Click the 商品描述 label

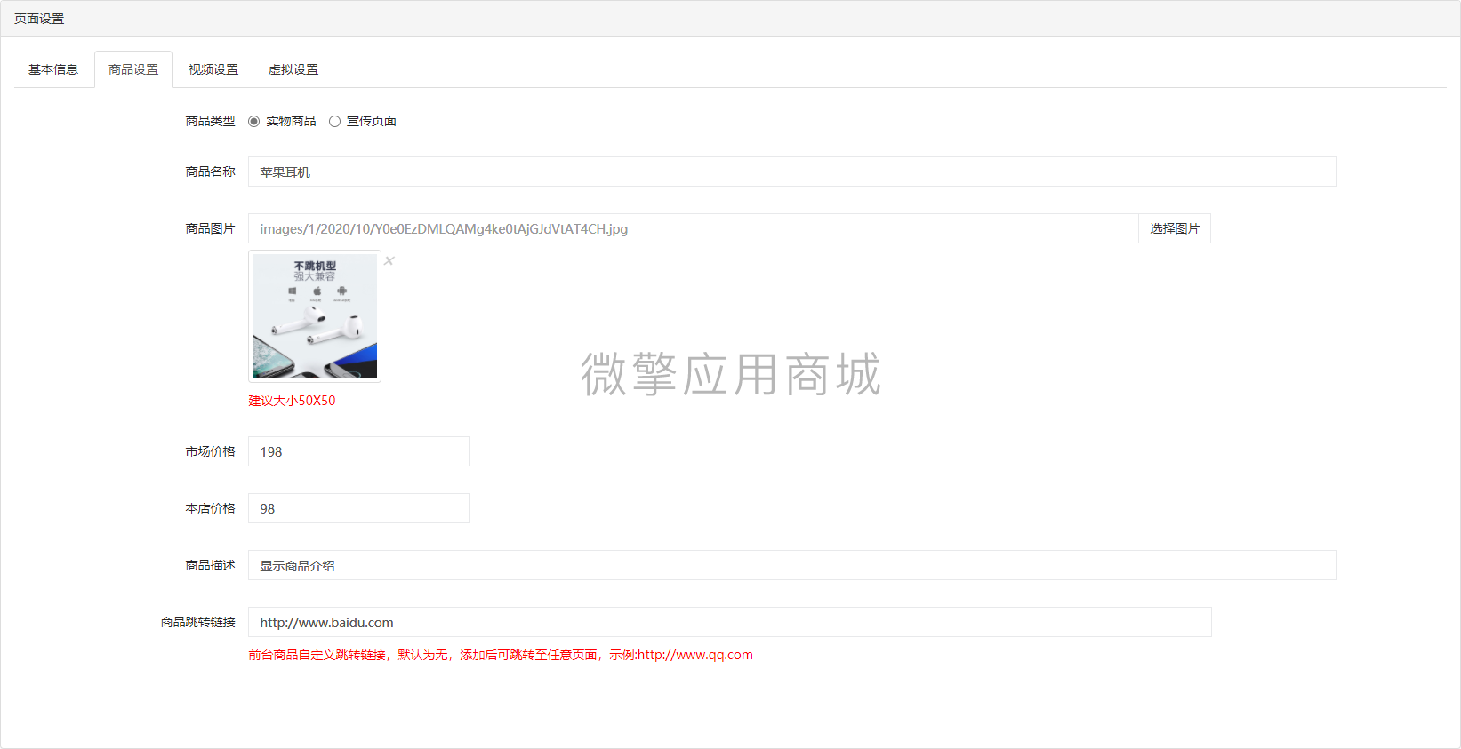tap(210, 565)
